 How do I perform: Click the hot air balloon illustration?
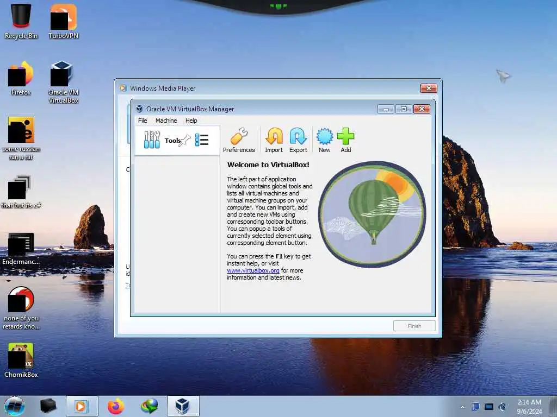(372, 214)
